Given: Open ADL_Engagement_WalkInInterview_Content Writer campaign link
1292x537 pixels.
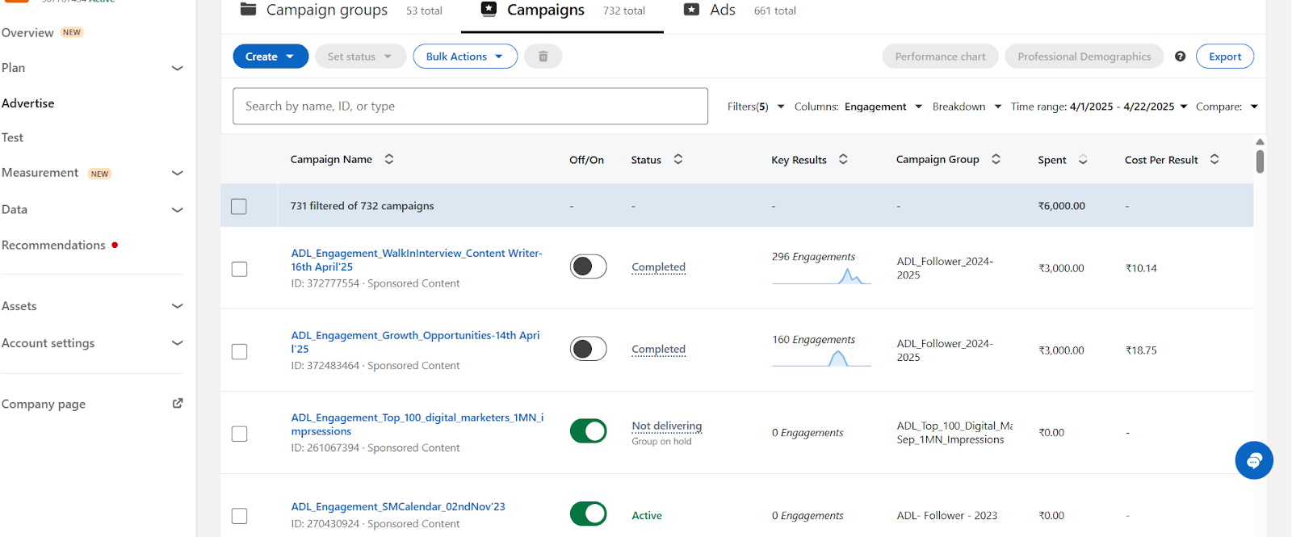Looking at the screenshot, I should tap(417, 260).
